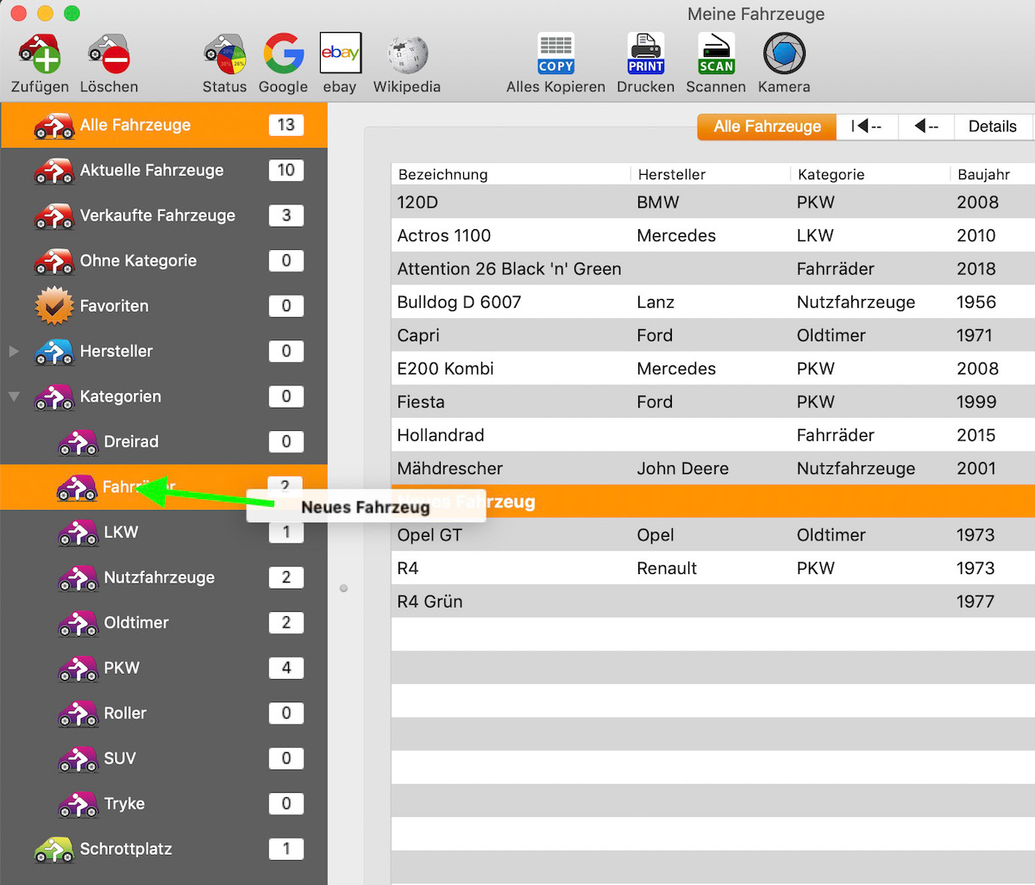Expand the Hersteller disclosure triangle

coord(14,352)
